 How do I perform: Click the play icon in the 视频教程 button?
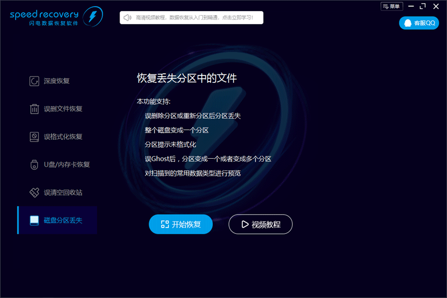[245, 224]
